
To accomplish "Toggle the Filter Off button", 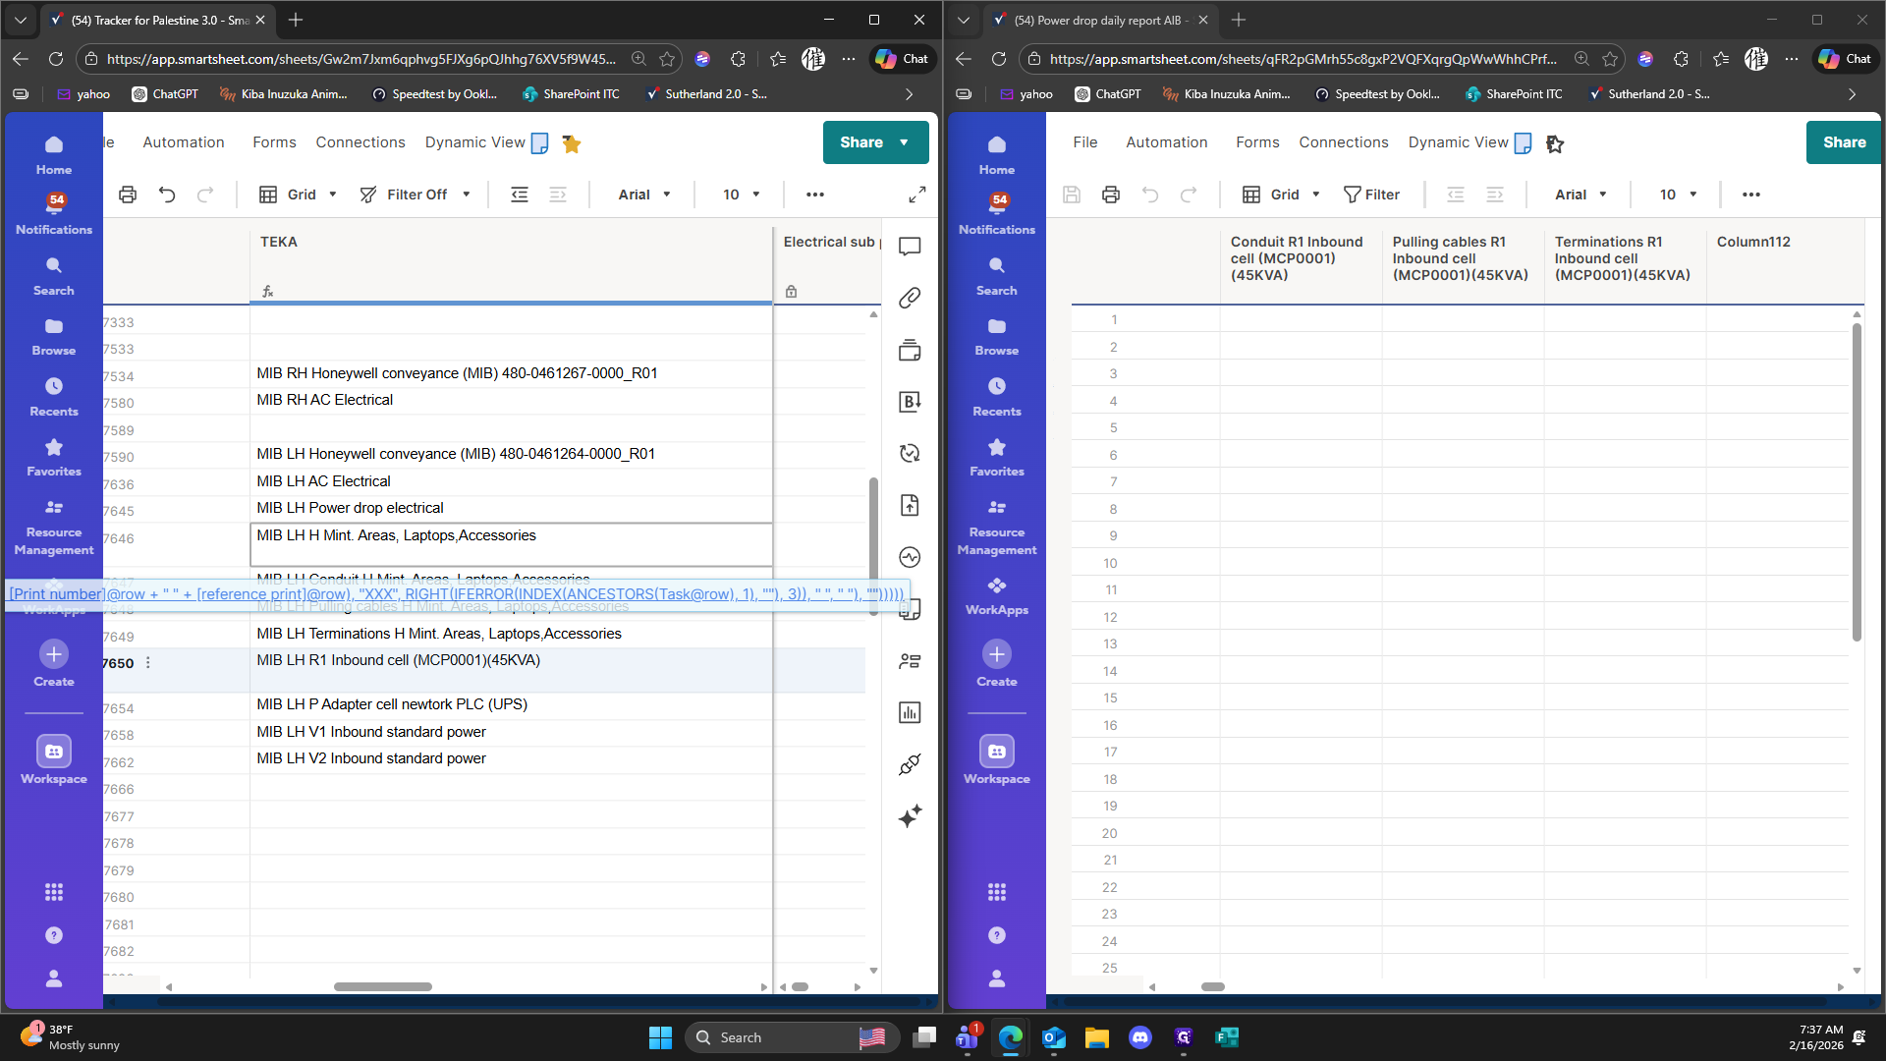I will (x=416, y=195).
